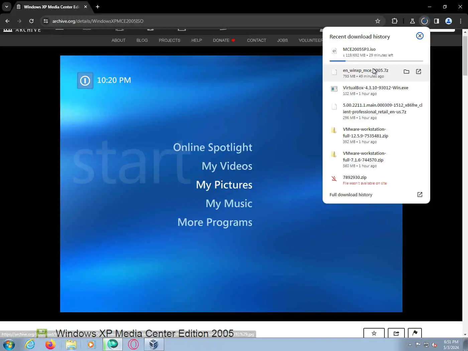Show en_winxp_mce_2005.7z in folder
Screen dimensions: 468x351
click(406, 72)
